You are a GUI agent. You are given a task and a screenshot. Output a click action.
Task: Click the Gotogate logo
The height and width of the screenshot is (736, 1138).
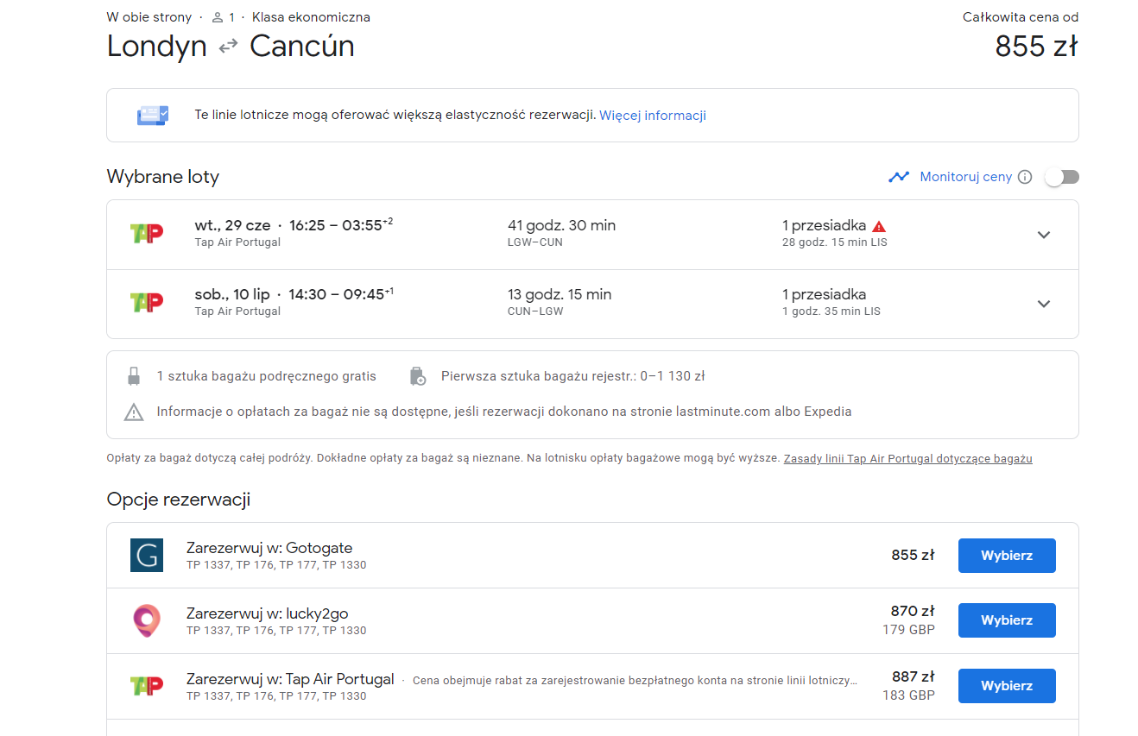click(x=146, y=555)
